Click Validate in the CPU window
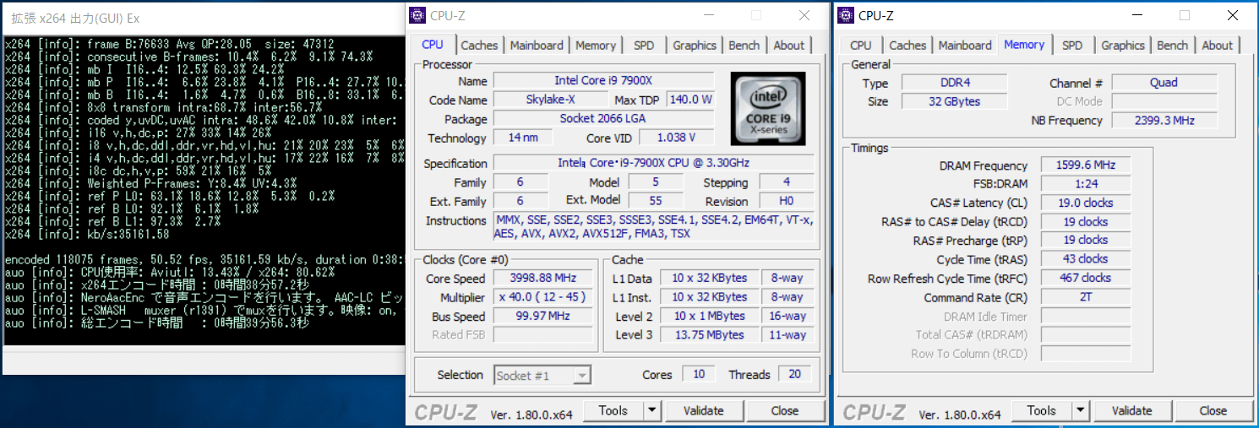The height and width of the screenshot is (428, 1259). coord(703,411)
